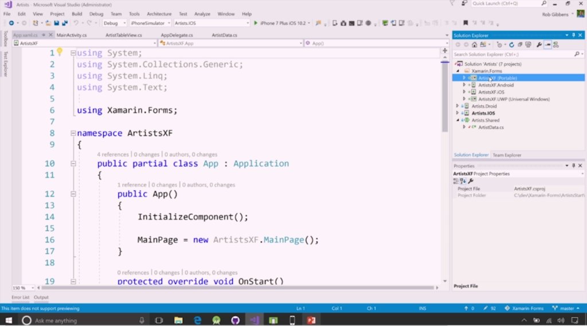
Task: Click the lightbulb quick action icon on line 1
Action: [x=60, y=52]
